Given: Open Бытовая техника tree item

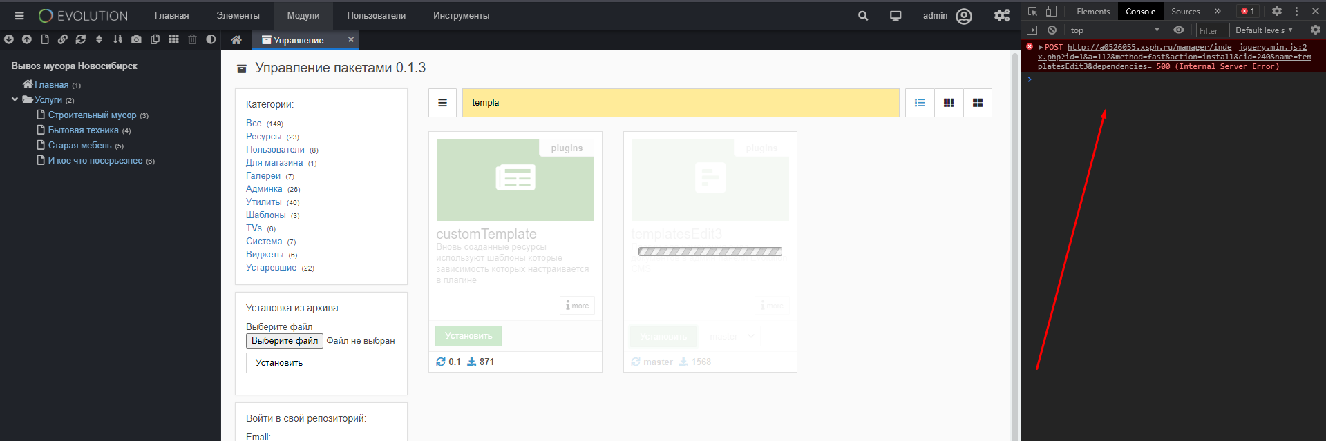Looking at the screenshot, I should 83,130.
